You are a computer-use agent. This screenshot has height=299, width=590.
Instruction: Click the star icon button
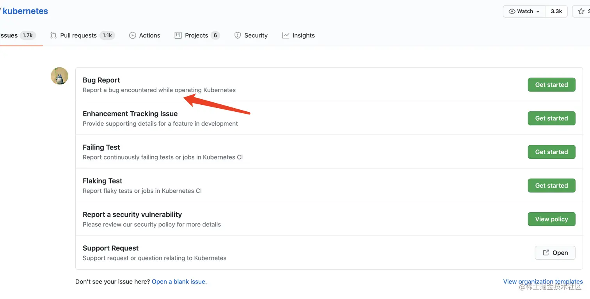(x=581, y=11)
